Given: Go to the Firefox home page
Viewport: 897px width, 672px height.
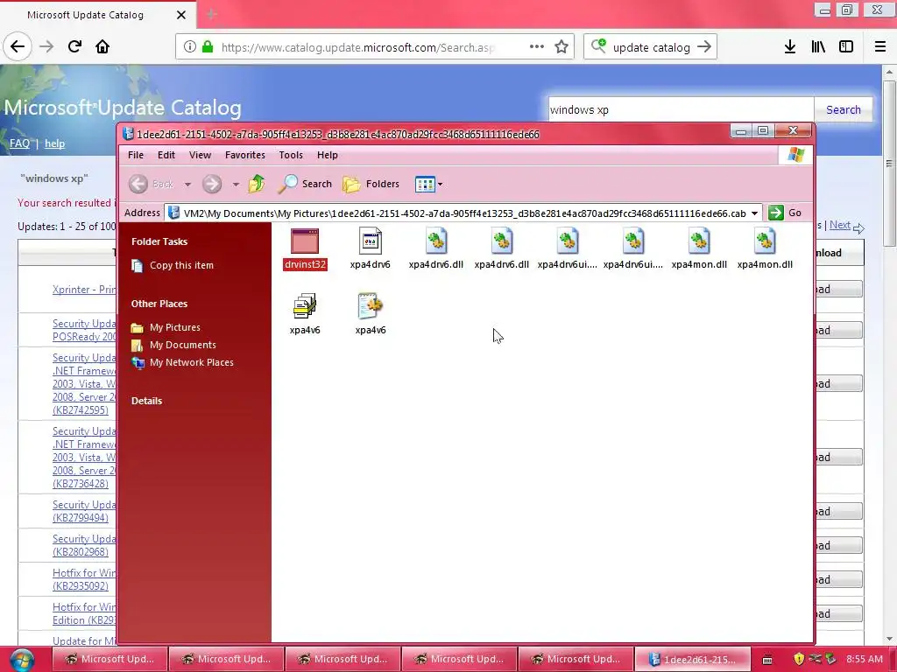Looking at the screenshot, I should point(102,47).
